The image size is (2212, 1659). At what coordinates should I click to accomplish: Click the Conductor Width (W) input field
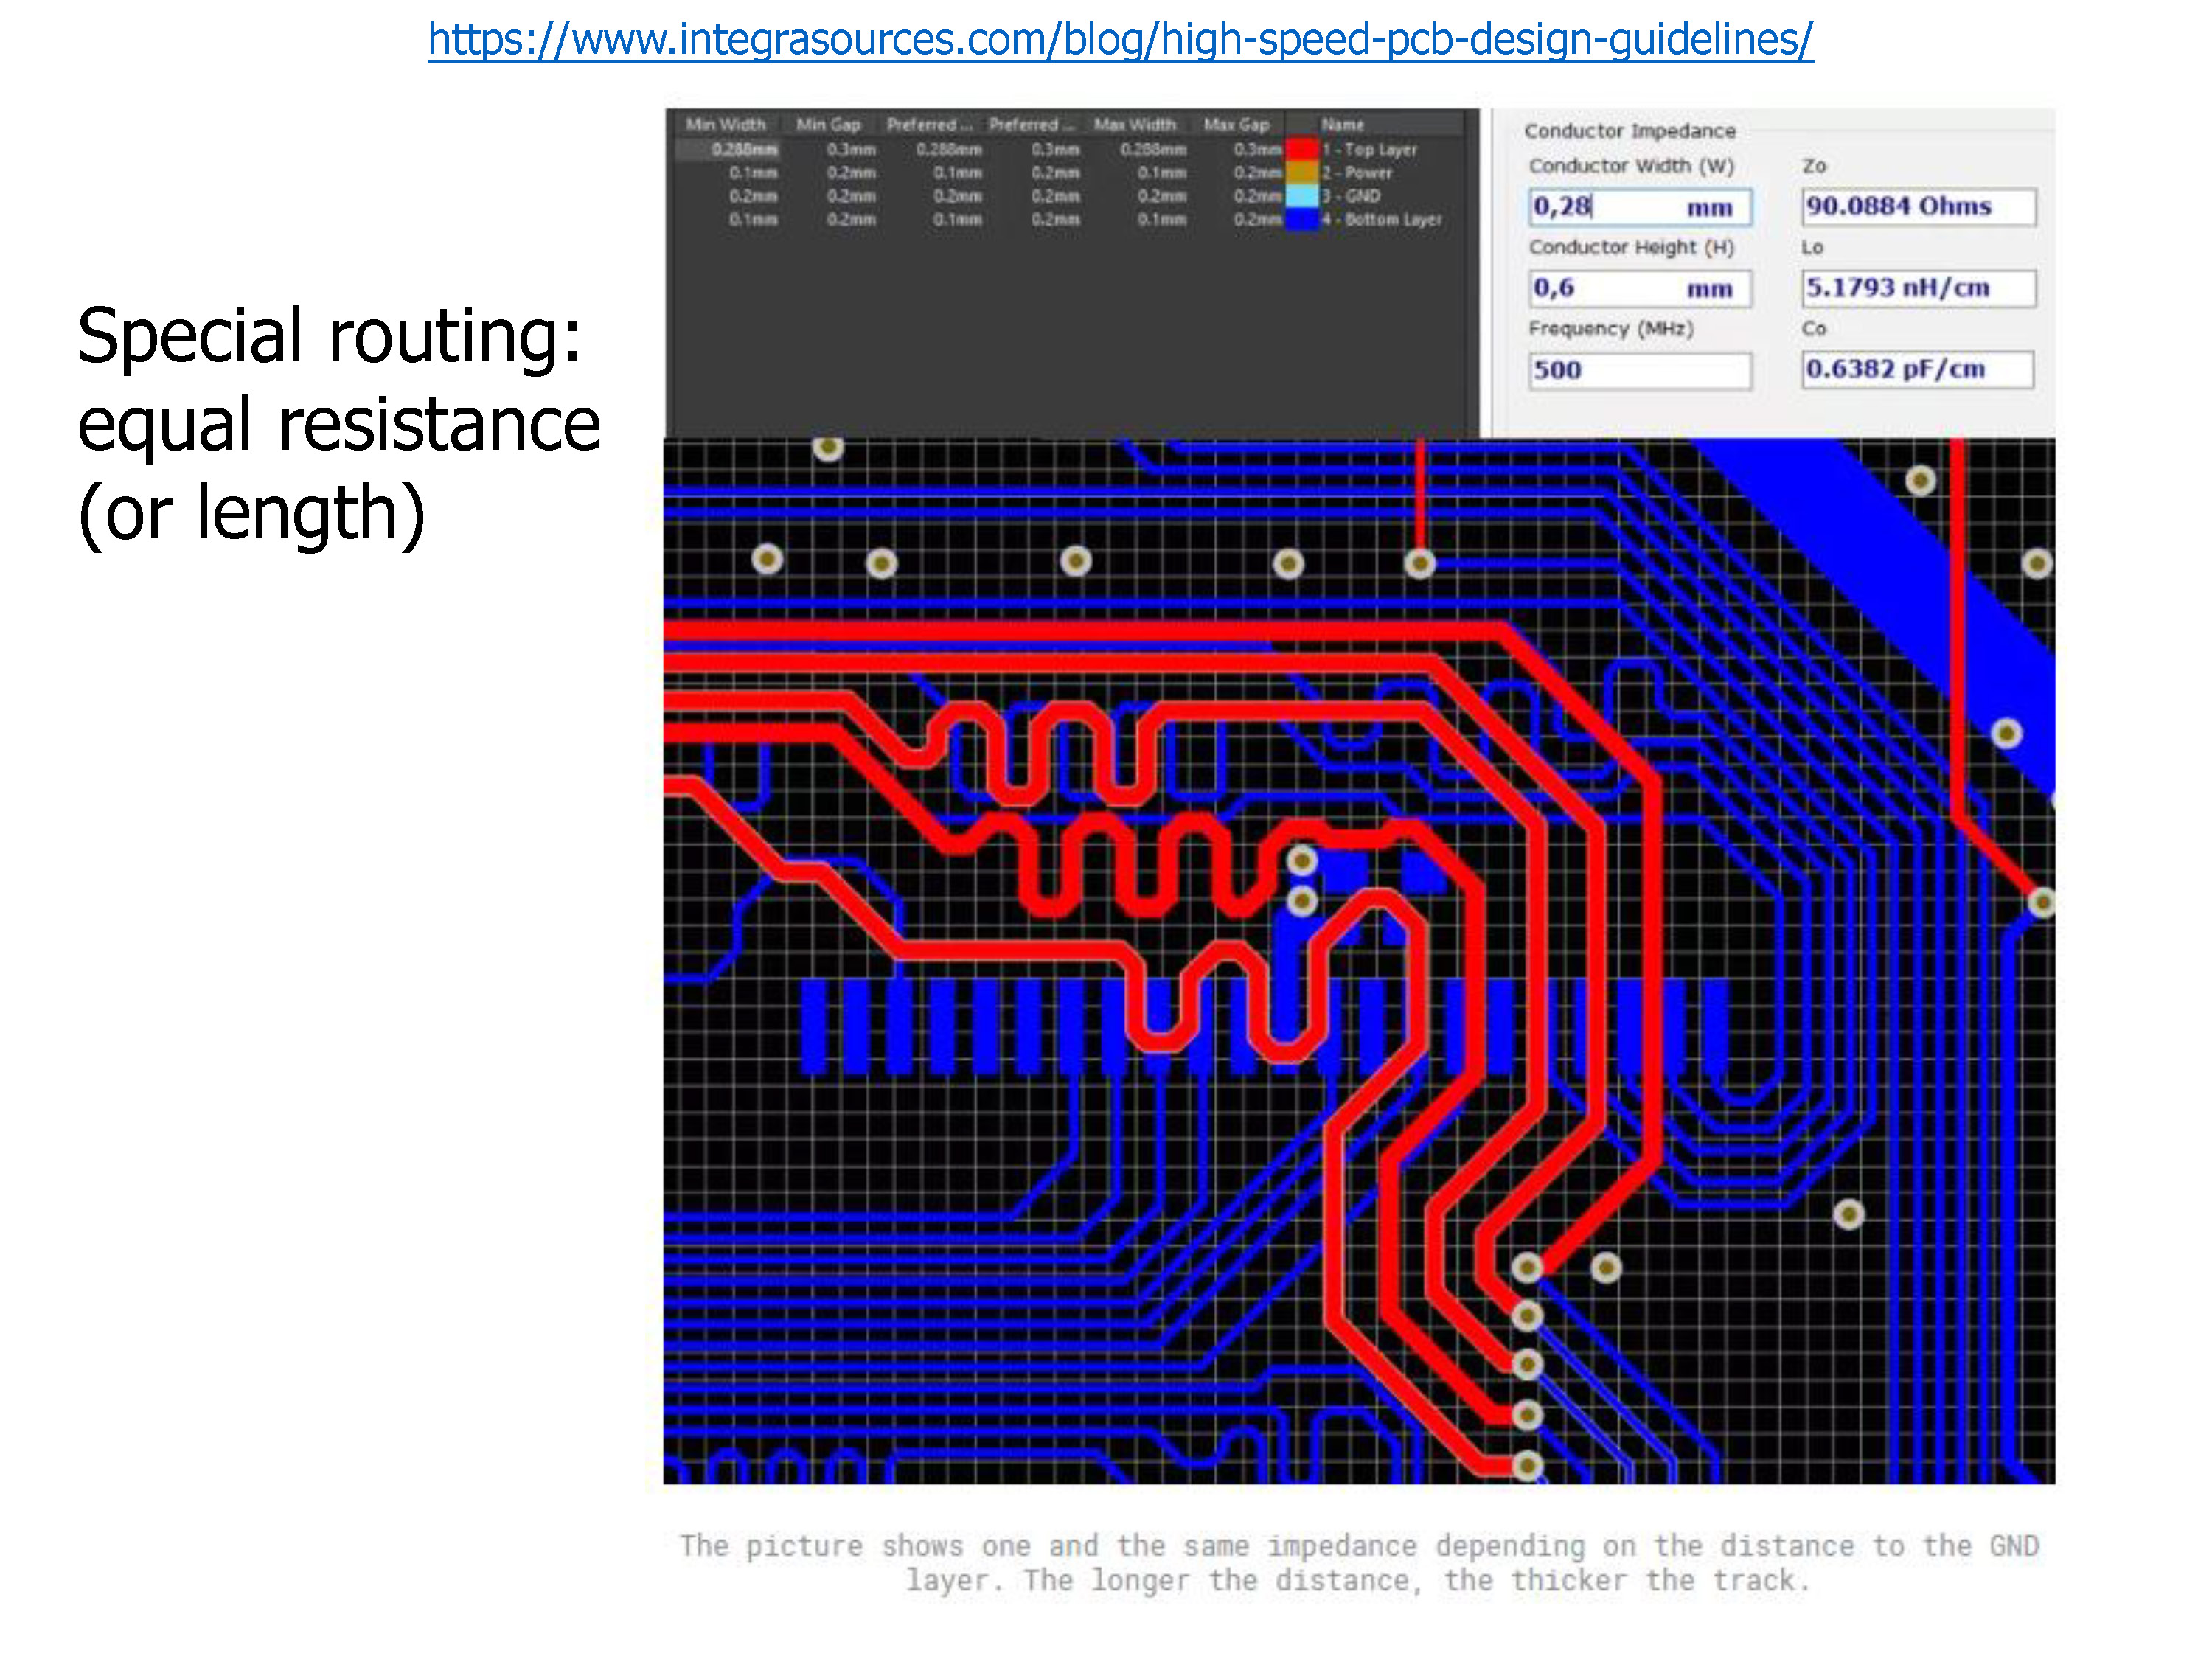coord(1640,207)
